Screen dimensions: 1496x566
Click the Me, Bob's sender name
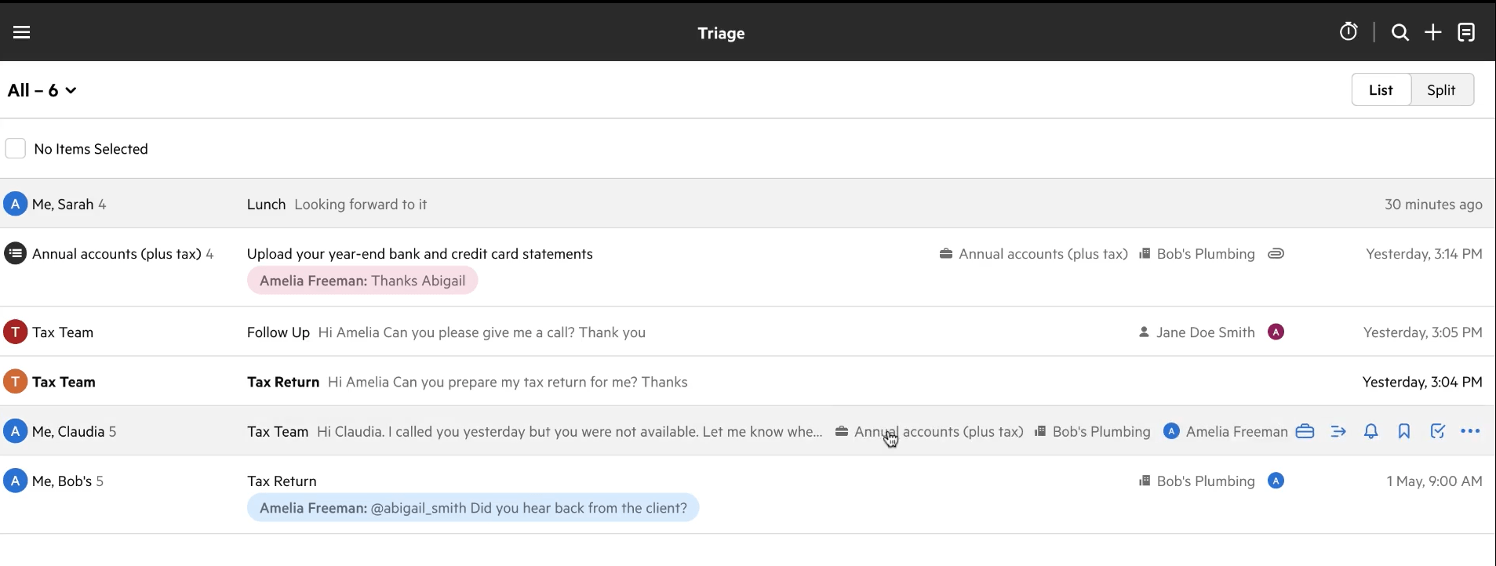(x=62, y=481)
